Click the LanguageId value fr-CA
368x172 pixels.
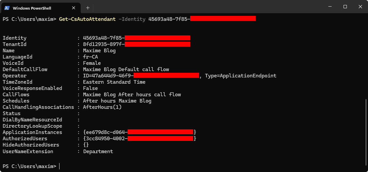90,57
